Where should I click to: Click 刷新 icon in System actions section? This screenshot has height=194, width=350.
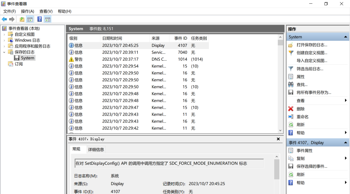[291, 125]
